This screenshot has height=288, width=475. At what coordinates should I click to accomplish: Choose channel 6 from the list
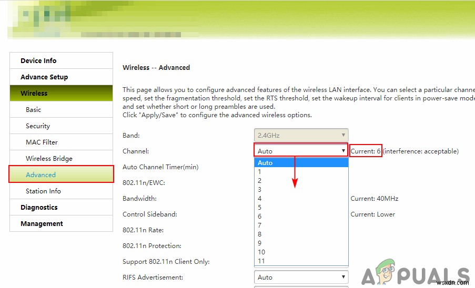pyautogui.click(x=301, y=217)
